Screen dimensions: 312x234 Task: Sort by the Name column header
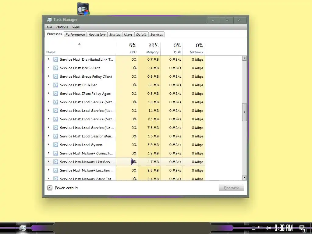pos(80,49)
